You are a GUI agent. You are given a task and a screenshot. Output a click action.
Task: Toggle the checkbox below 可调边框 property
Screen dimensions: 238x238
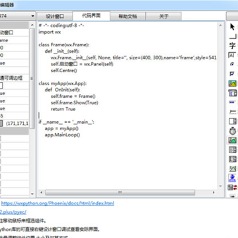pos(1,85)
